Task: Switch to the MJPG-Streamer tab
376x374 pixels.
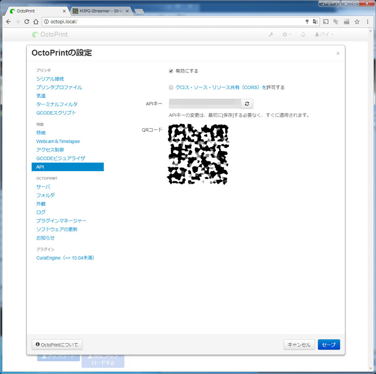Action: (101, 11)
